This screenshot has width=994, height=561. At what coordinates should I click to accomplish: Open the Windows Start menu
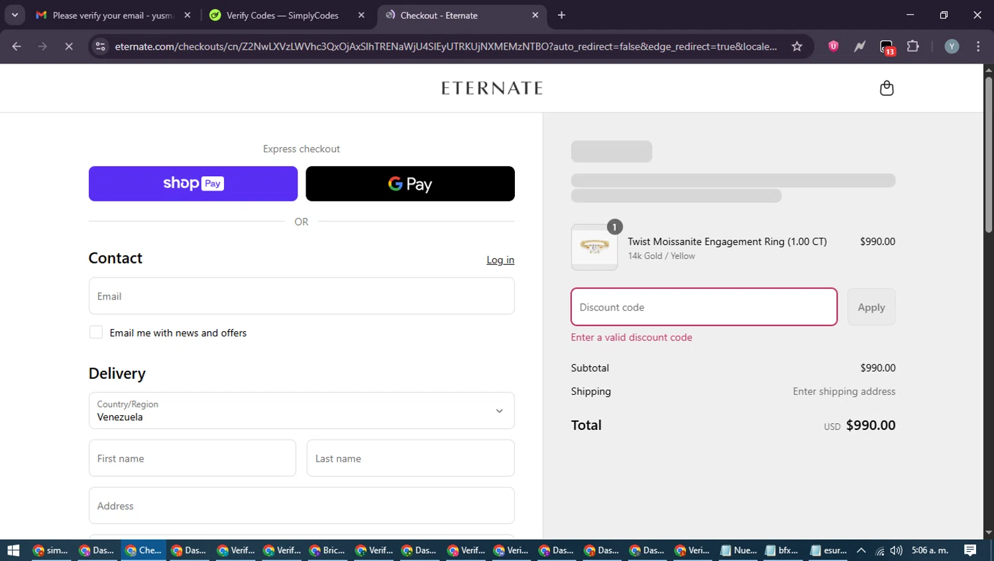pyautogui.click(x=13, y=550)
